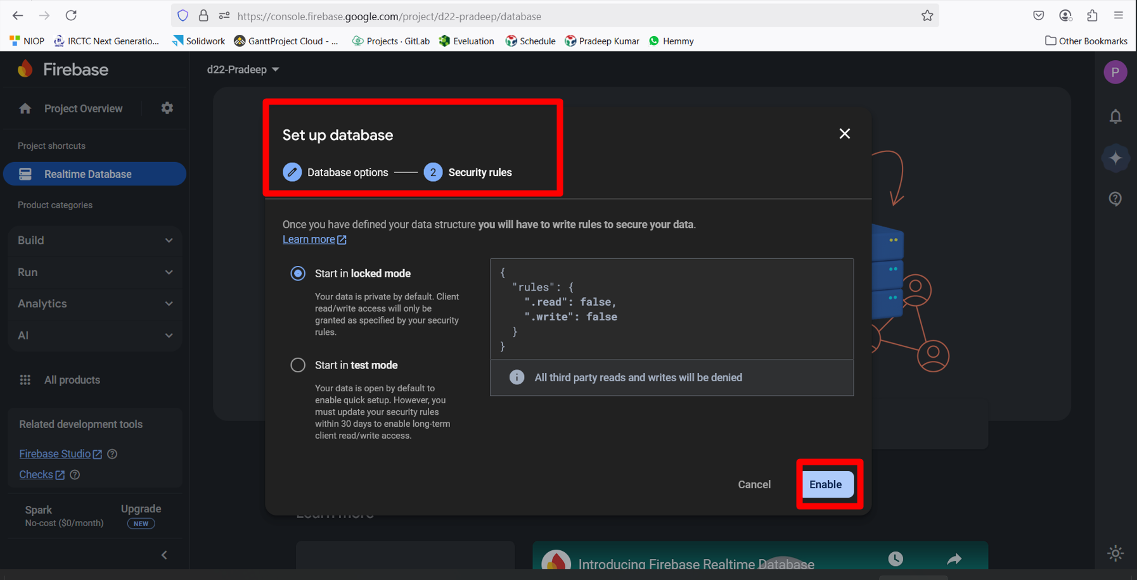1137x580 pixels.
Task: Click the info icon in rules notice
Action: [517, 377]
